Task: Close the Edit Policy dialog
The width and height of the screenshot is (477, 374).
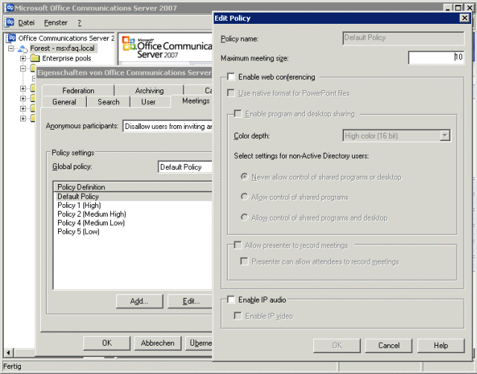Action: [464, 18]
